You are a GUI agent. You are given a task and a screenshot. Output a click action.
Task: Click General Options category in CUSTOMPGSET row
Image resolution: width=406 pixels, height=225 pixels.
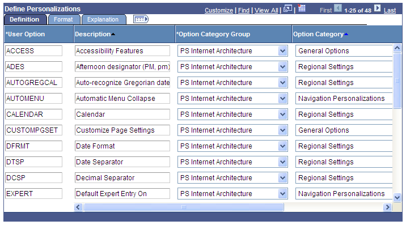(x=344, y=130)
